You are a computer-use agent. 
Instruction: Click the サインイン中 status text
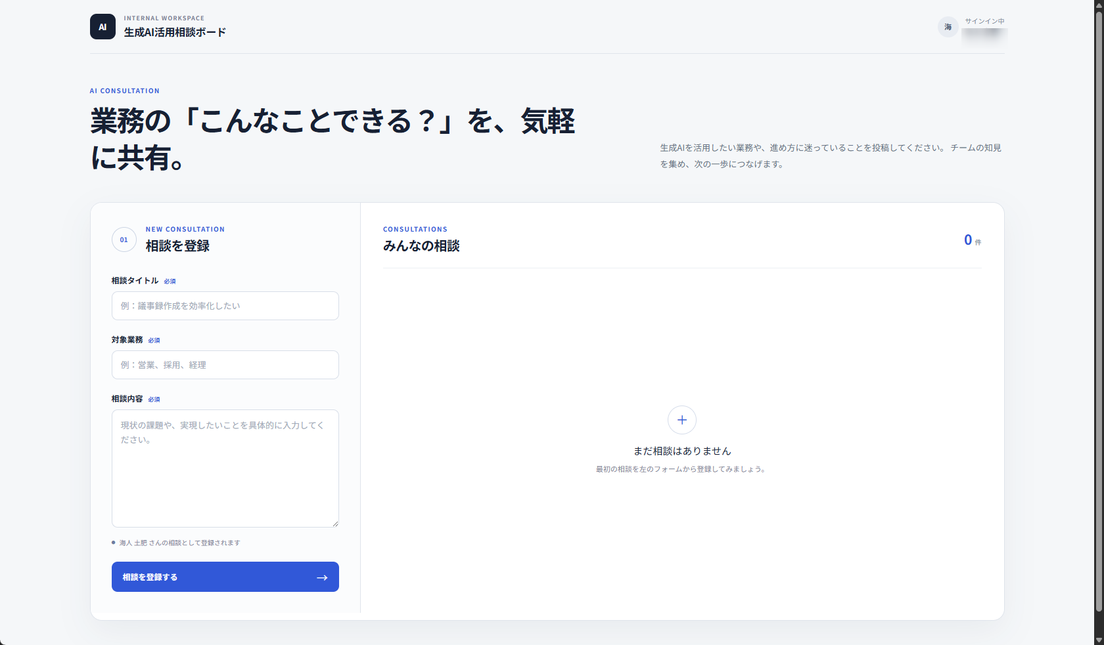[x=984, y=21]
